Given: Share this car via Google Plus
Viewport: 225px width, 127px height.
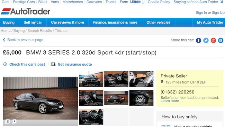Looking at the screenshot, I should click(x=213, y=40).
